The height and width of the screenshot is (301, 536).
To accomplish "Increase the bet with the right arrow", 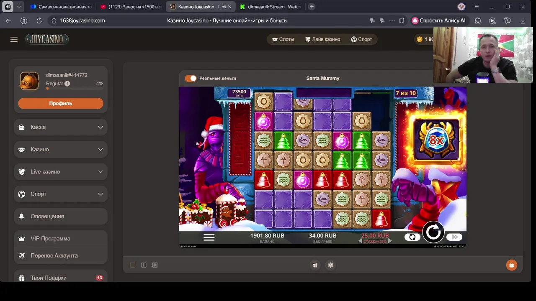I will [390, 241].
